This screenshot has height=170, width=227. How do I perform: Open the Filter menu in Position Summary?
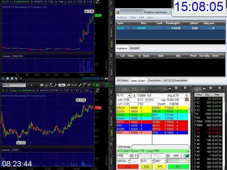[x=133, y=17]
